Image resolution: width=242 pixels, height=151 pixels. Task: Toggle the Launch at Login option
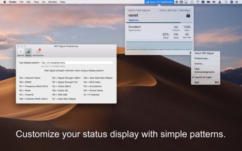(x=203, y=77)
